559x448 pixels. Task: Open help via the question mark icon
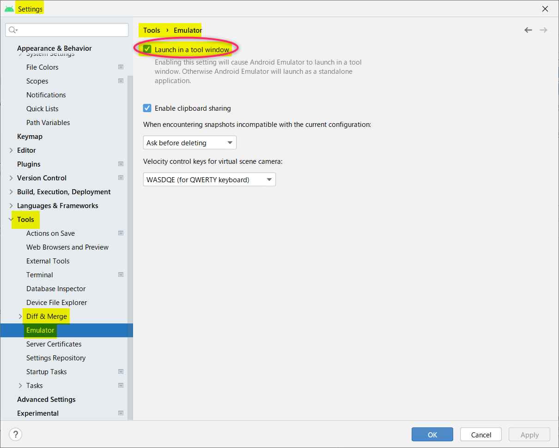point(15,434)
